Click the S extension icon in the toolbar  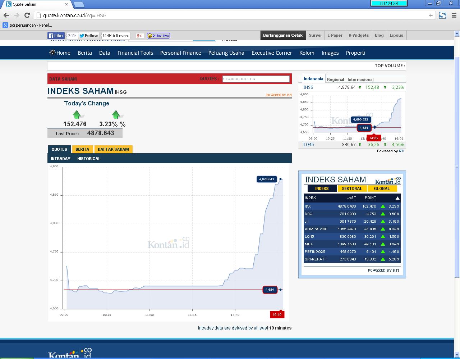tap(443, 15)
